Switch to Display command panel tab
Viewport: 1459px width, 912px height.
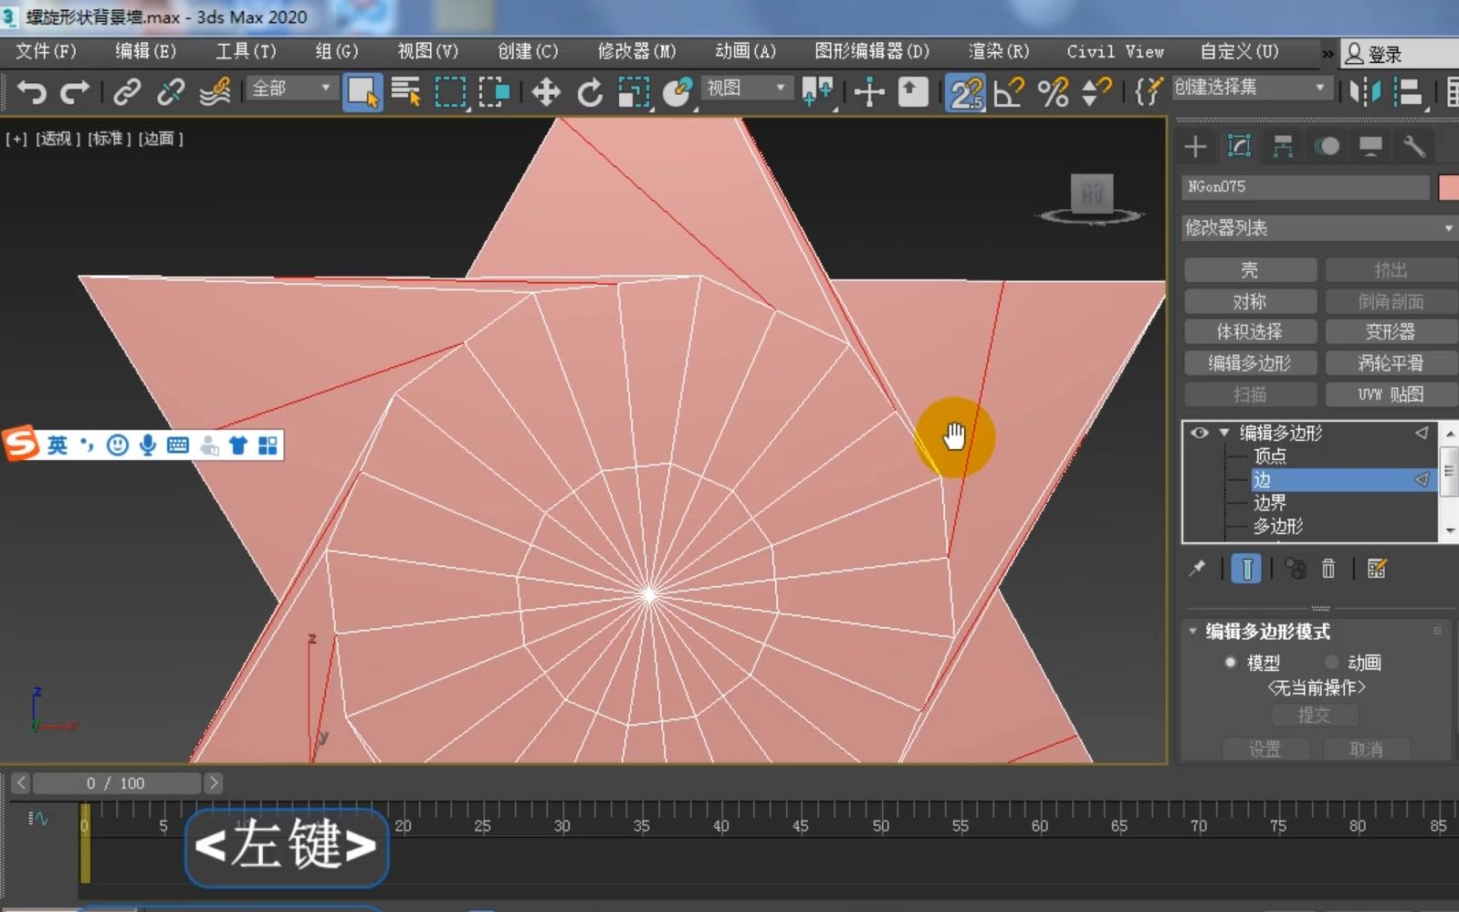coord(1370,146)
